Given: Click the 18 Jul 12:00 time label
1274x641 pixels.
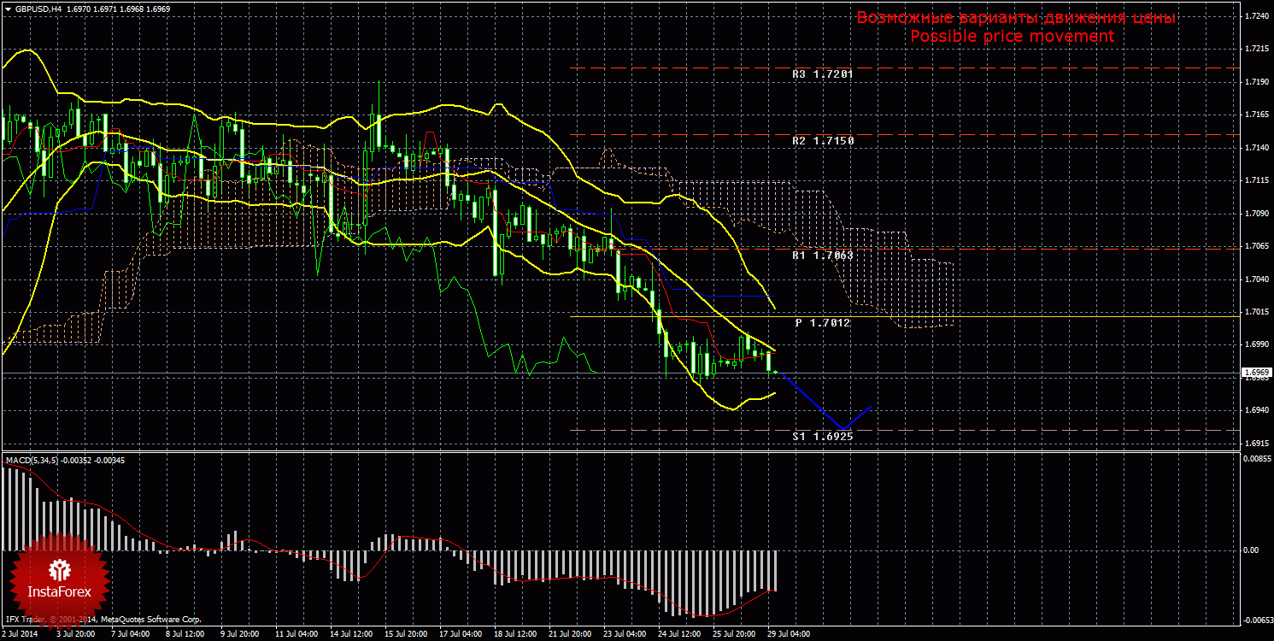Looking at the screenshot, I should tap(514, 635).
